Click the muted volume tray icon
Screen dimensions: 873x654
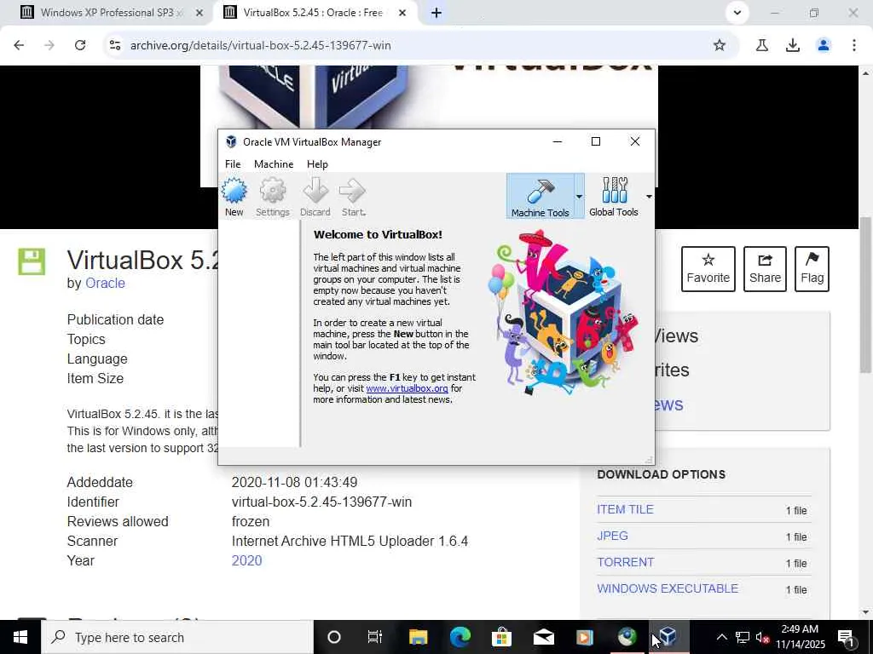pos(763,637)
